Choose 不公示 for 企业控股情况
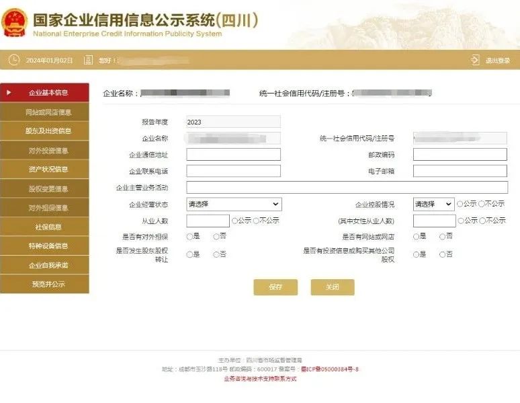This screenshot has height=403, width=520. tap(482, 204)
